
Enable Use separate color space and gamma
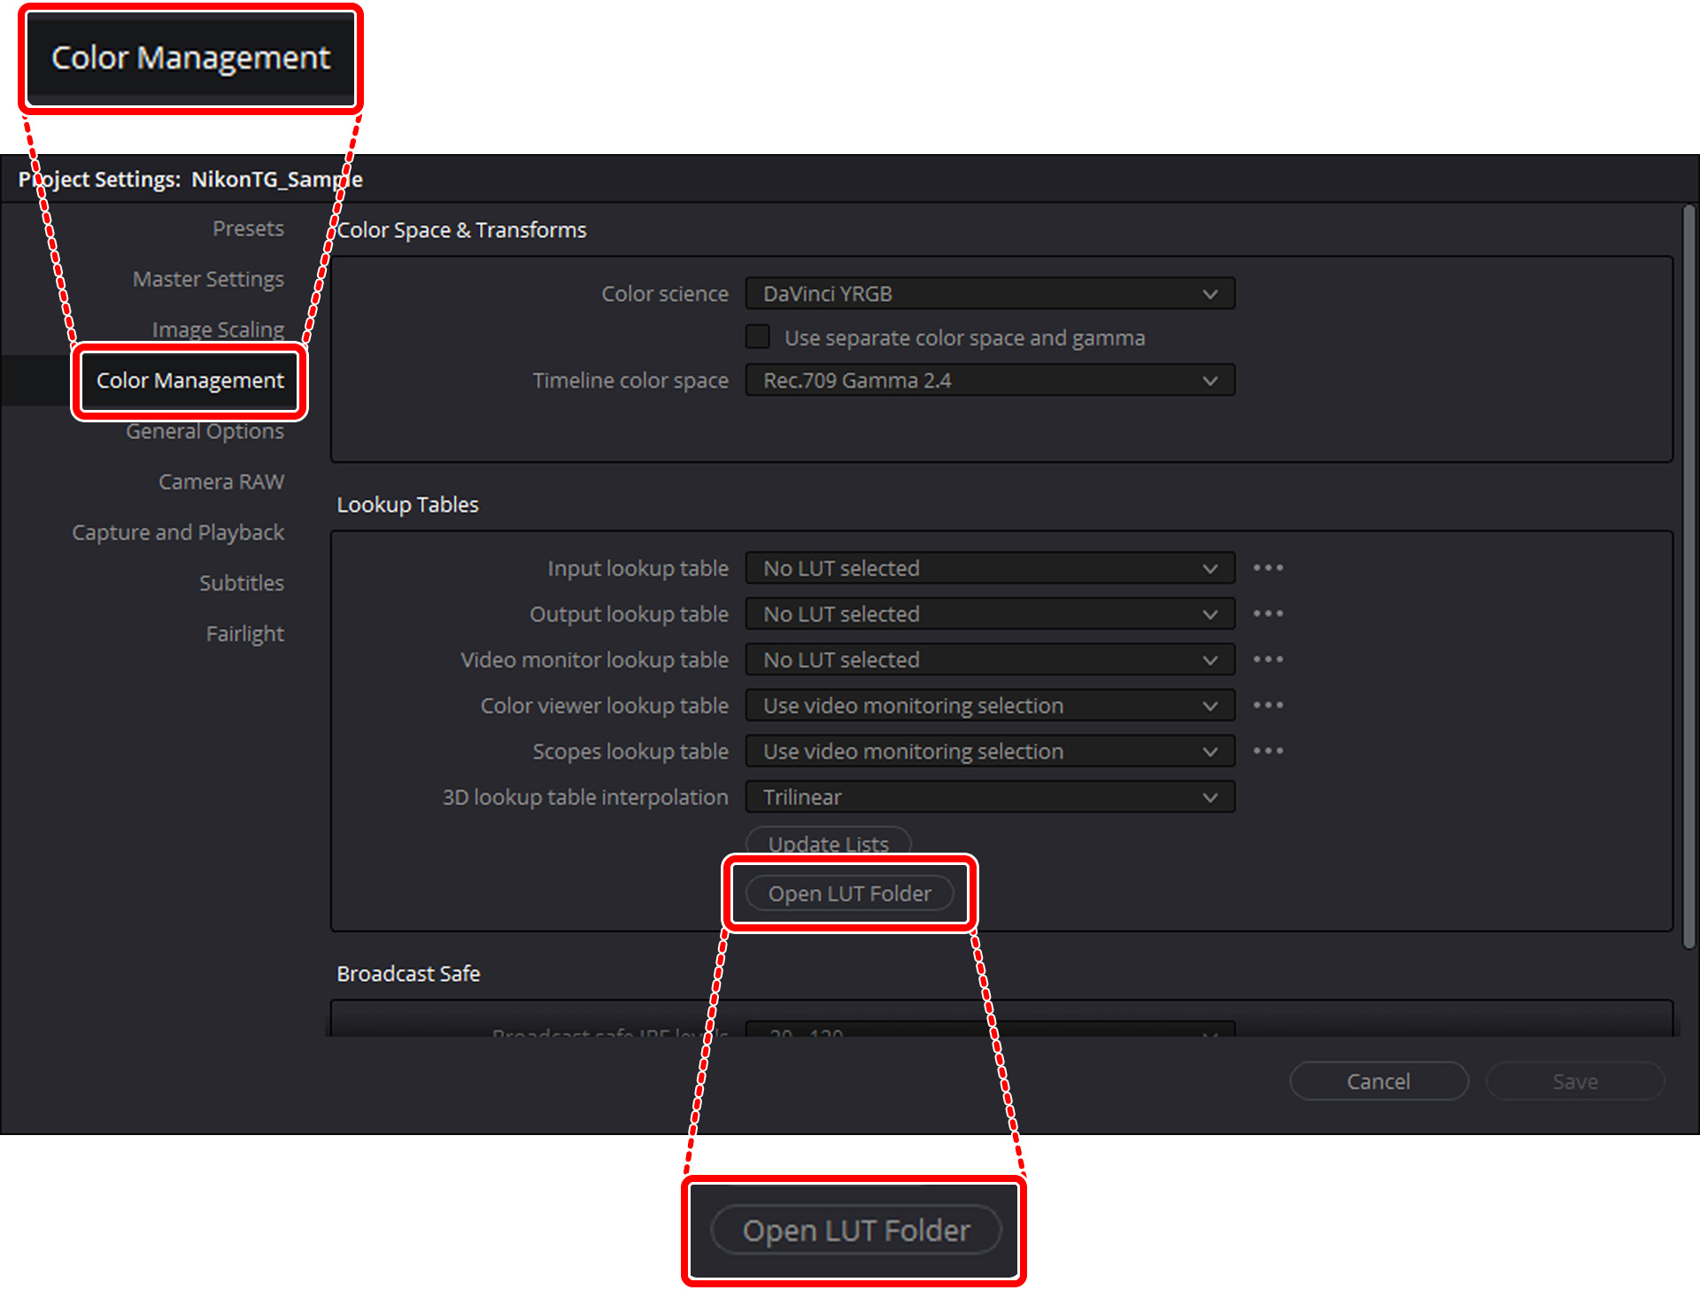[x=757, y=336]
